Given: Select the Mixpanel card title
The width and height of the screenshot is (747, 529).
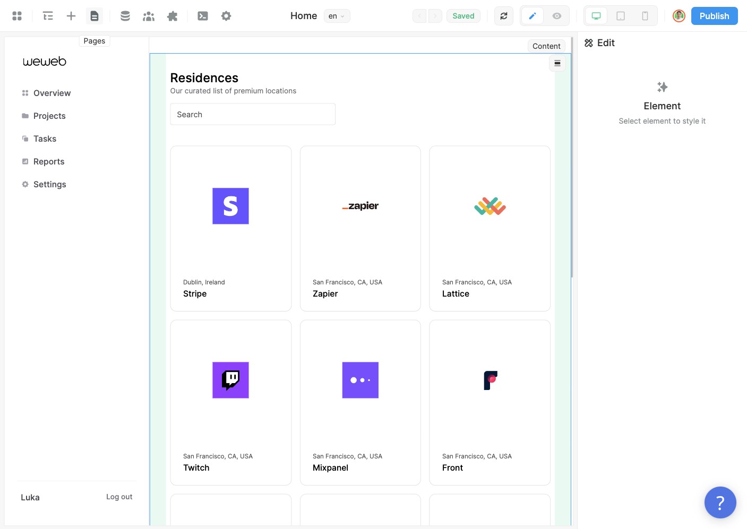Looking at the screenshot, I should pos(331,467).
